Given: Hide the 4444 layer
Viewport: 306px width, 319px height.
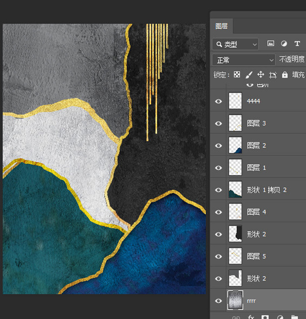Looking at the screenshot, I should click(218, 101).
